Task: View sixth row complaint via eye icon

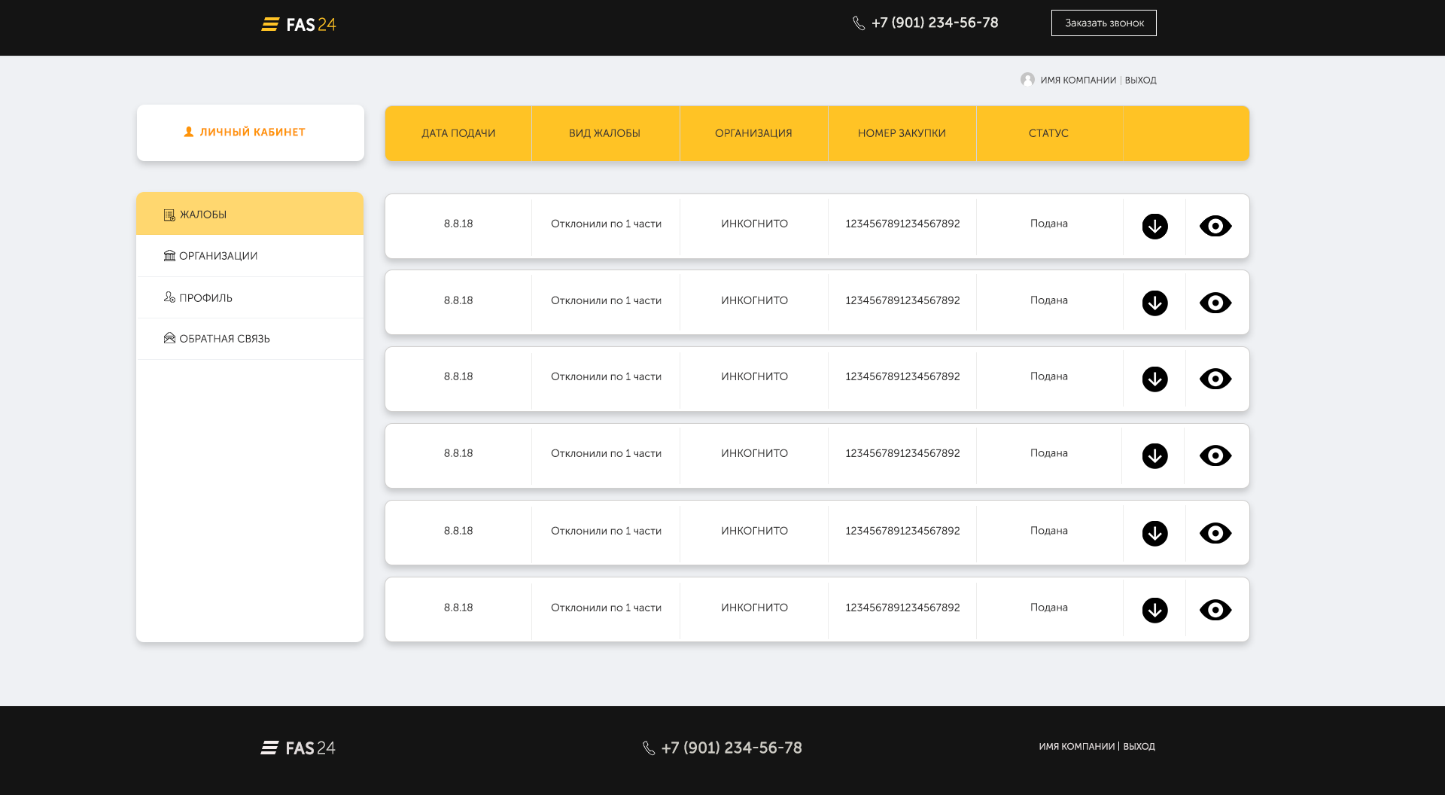Action: coord(1215,610)
